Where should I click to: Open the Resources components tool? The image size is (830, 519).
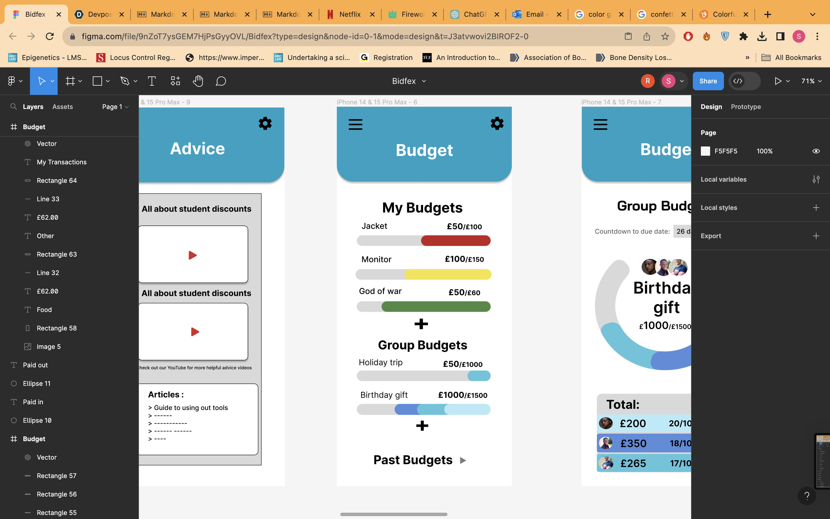(175, 81)
